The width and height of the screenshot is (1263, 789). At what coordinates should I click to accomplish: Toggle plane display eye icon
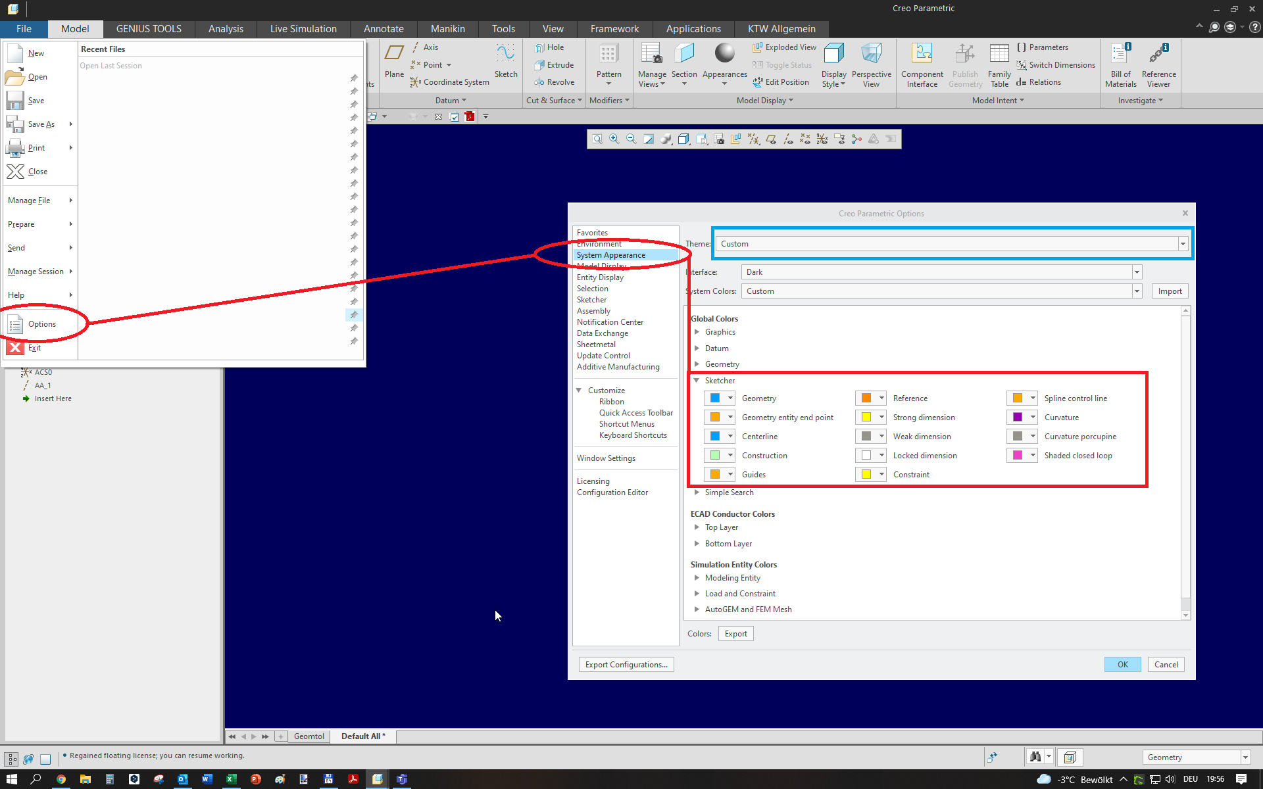tap(771, 139)
